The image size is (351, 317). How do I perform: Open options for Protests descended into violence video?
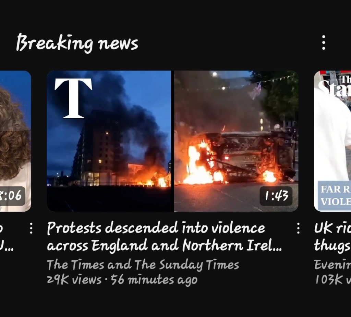pos(298,228)
